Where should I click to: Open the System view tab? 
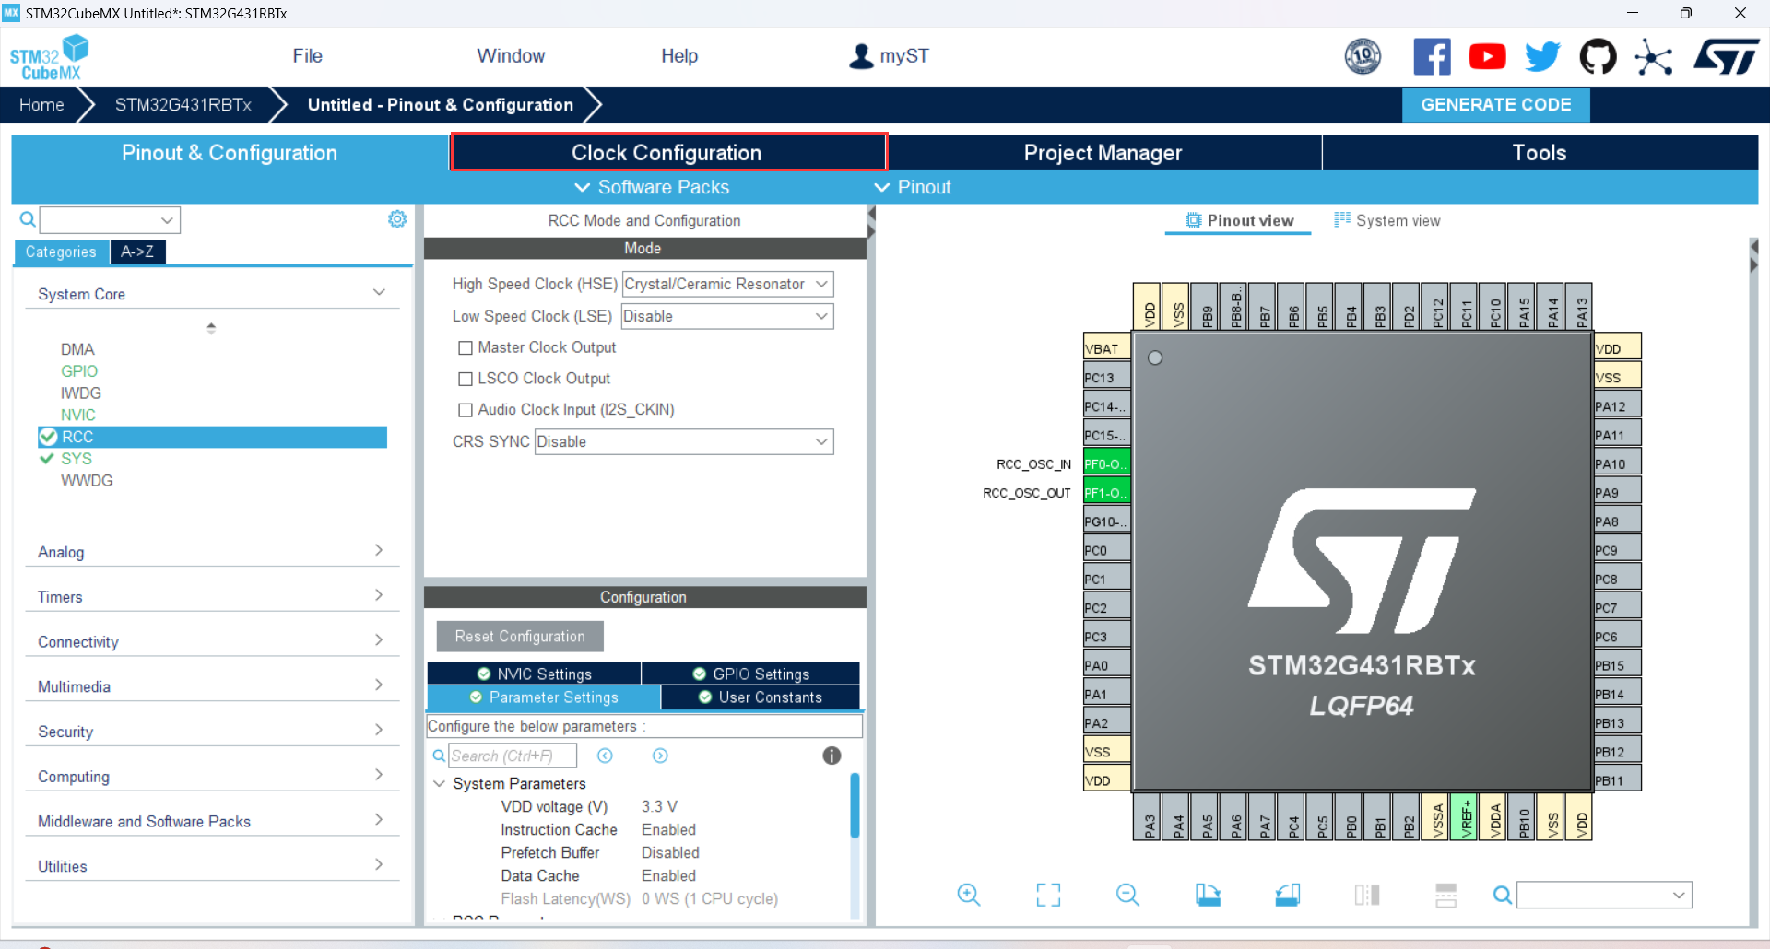point(1387,220)
